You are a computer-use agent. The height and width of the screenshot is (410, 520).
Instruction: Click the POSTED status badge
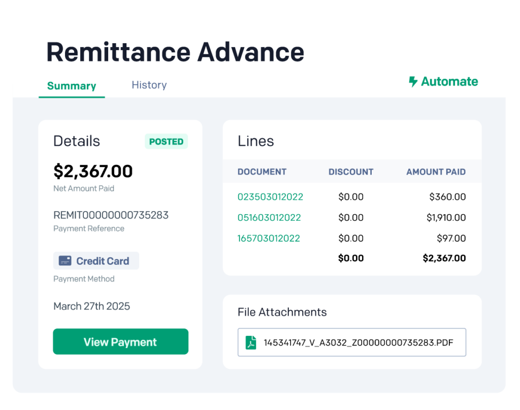pyautogui.click(x=167, y=142)
